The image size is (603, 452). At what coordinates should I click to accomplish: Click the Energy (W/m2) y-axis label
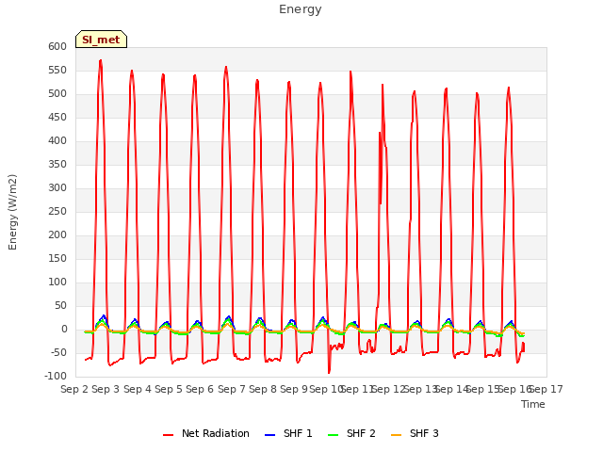(x=12, y=212)
